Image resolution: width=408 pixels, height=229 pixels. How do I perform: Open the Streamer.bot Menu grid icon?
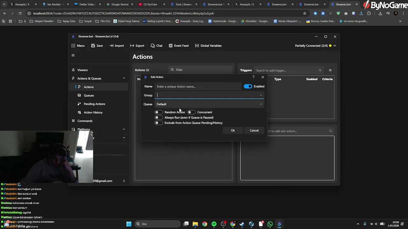point(73,45)
